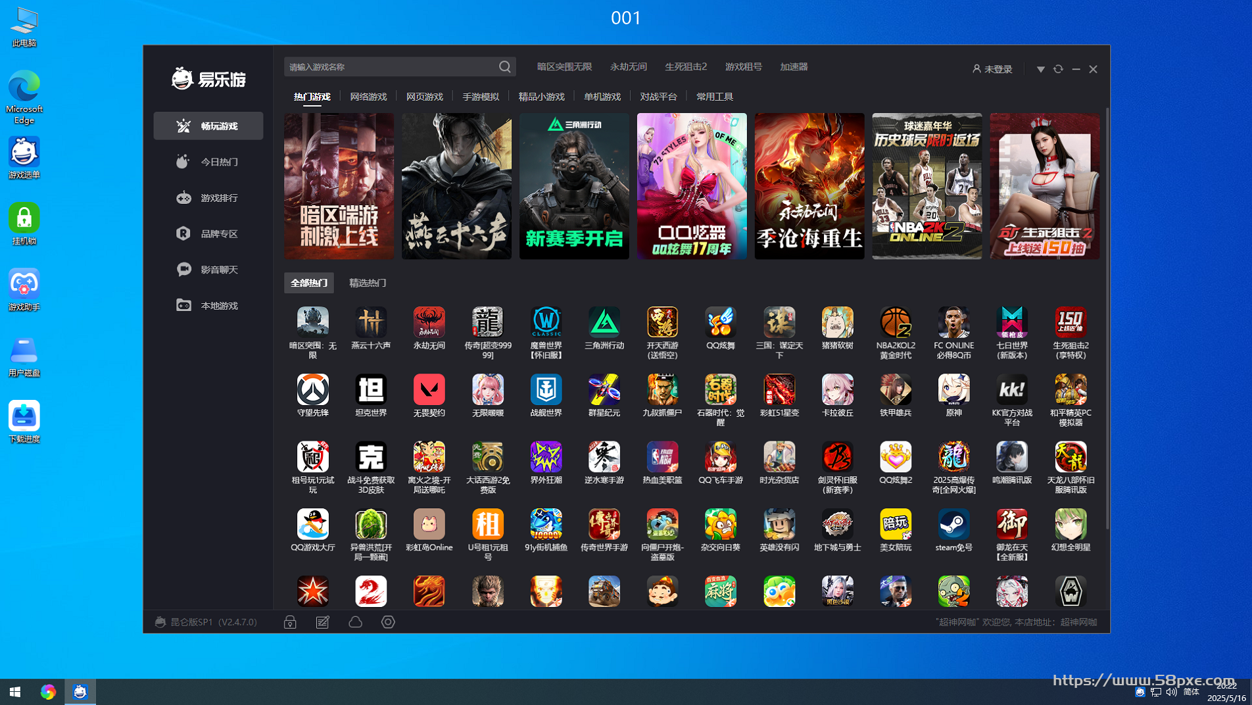
Task: Select the 三角洲行动 game icon
Action: click(604, 323)
